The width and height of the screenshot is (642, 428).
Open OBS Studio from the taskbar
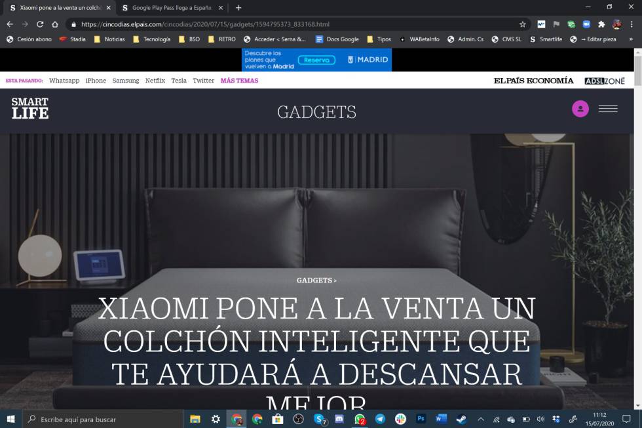(299, 419)
